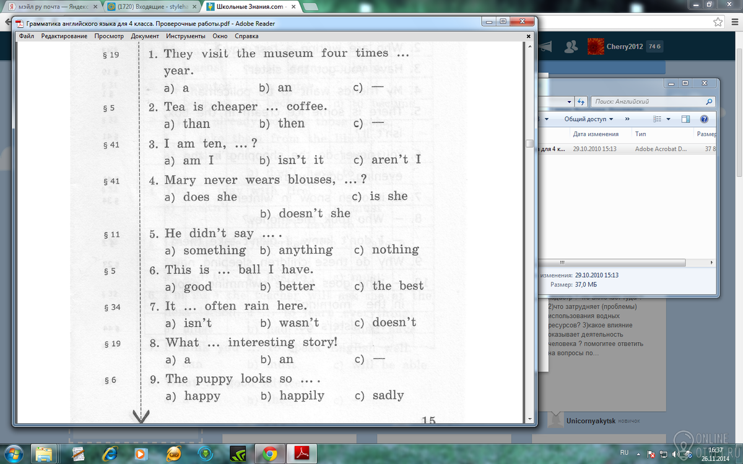This screenshot has height=464, width=743.
Task: Open the Общий доступ dropdown
Action: click(588, 119)
